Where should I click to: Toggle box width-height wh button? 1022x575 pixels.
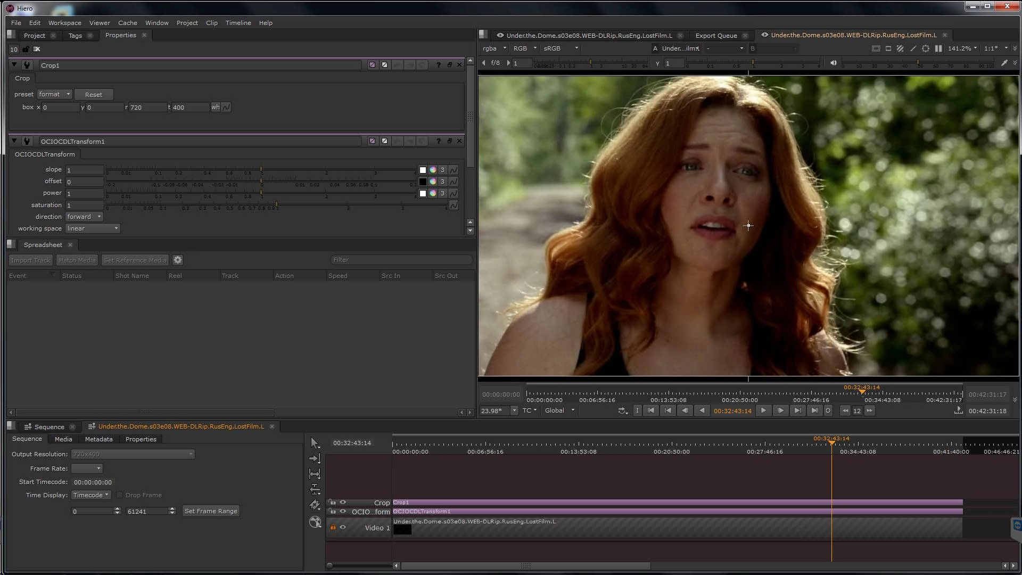(215, 107)
